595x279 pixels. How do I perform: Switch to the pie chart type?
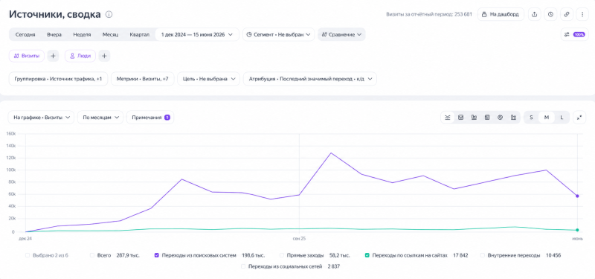pos(500,118)
